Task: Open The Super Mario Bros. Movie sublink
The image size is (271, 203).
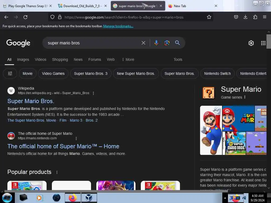Action: (x=32, y=120)
